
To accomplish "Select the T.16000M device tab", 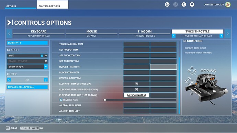I will point(145,34).
